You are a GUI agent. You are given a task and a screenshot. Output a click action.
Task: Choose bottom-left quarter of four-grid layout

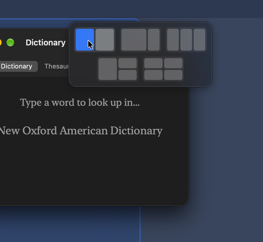tap(153, 75)
